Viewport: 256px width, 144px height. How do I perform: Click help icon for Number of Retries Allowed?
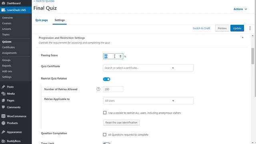point(98,89)
